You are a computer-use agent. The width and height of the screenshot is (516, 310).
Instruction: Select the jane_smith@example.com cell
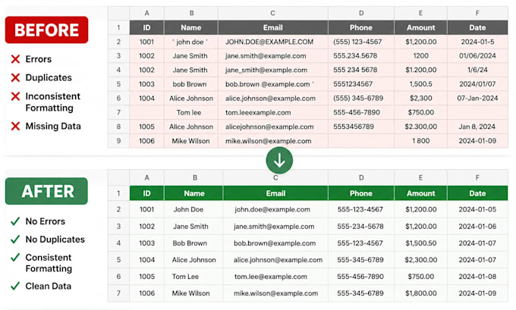pos(273,70)
